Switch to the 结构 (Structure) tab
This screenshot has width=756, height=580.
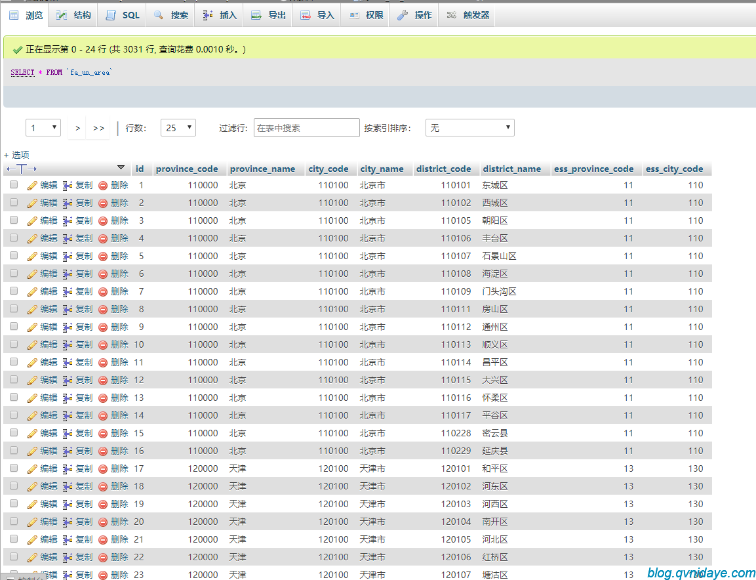click(73, 15)
